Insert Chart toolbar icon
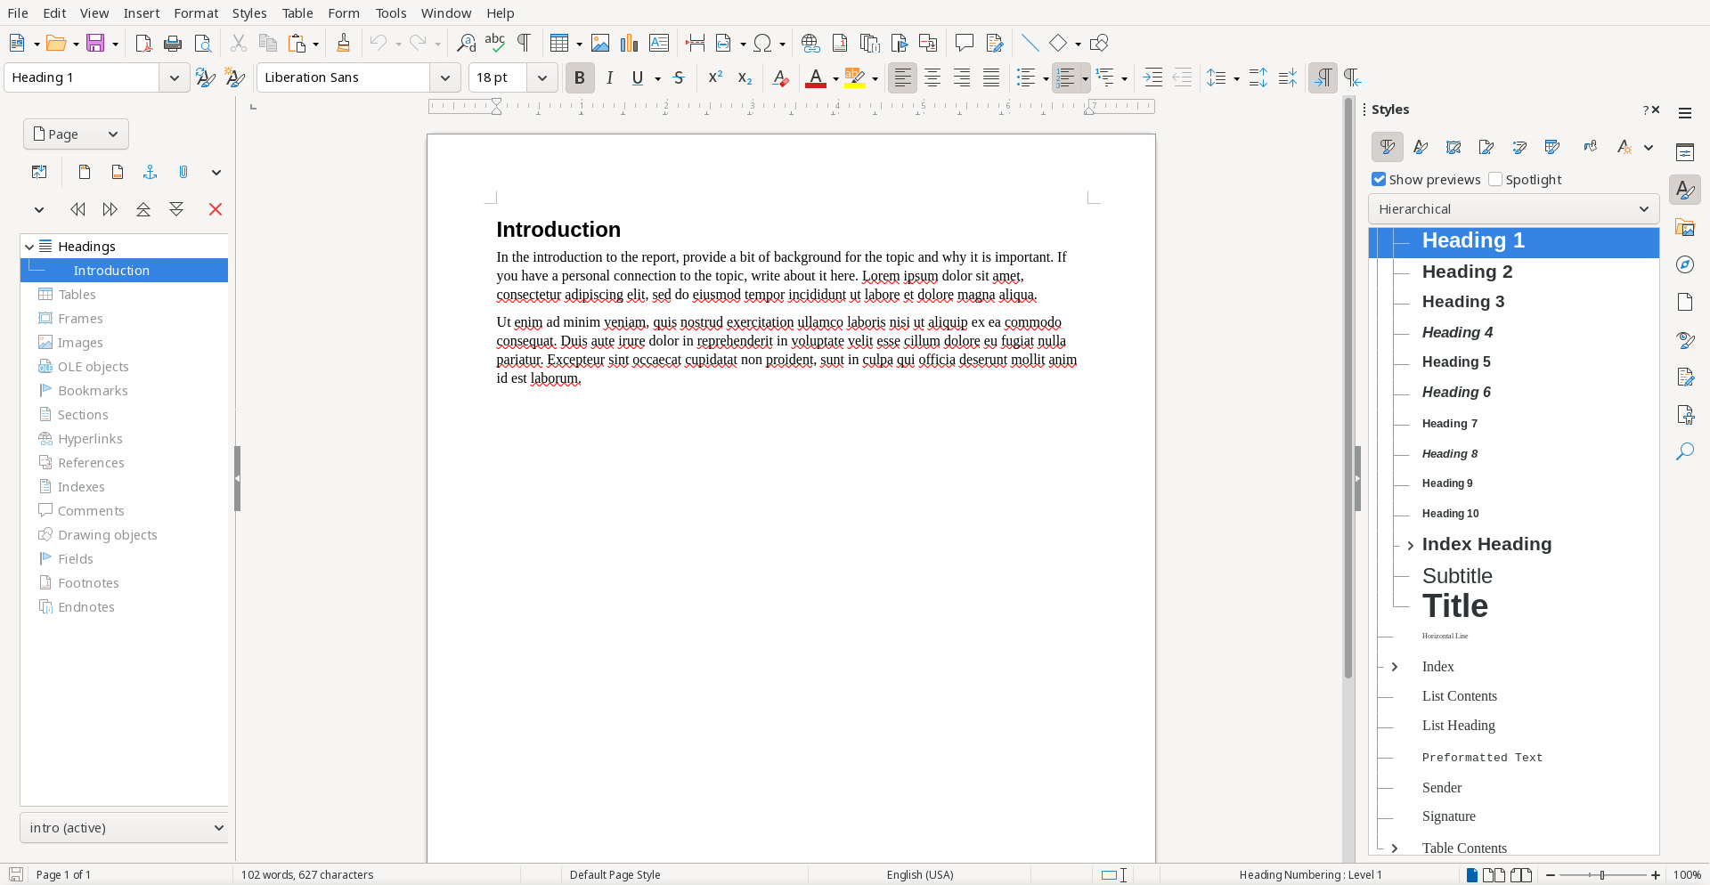This screenshot has height=885, width=1710. [630, 43]
